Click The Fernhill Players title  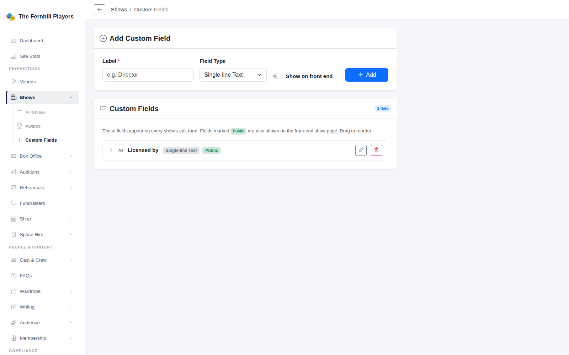(46, 16)
